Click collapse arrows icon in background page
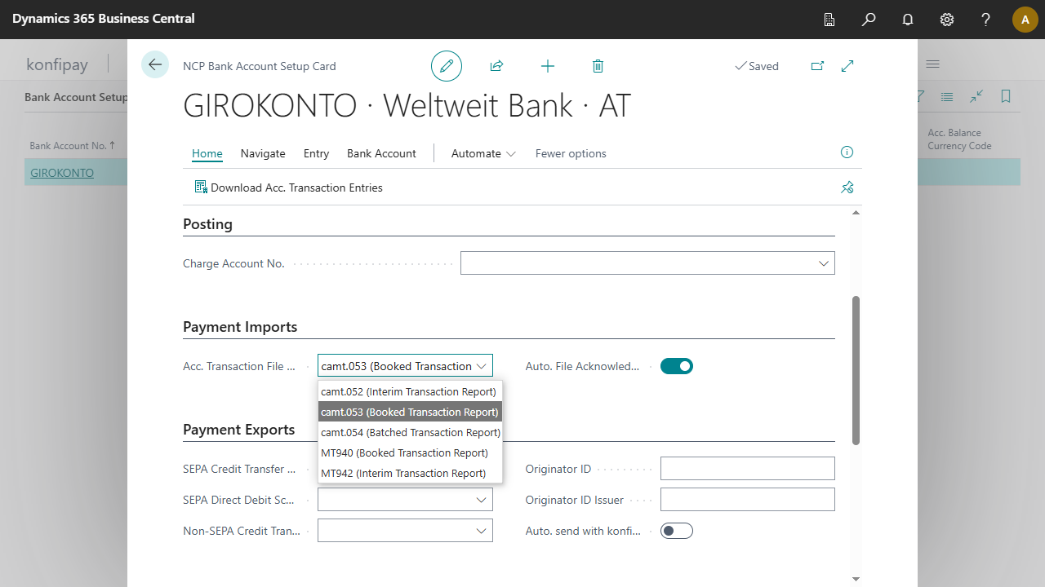 click(x=976, y=96)
